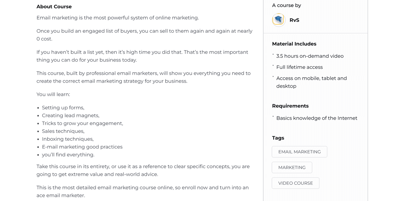Image resolution: width=403 pixels, height=201 pixels.
Task: Click the bullet marker beside 'Sales techniques'
Action: (x=38, y=131)
